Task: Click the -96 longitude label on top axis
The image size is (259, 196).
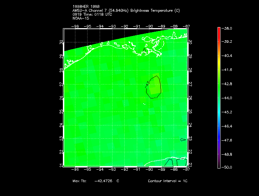Action: pyautogui.click(x=75, y=26)
